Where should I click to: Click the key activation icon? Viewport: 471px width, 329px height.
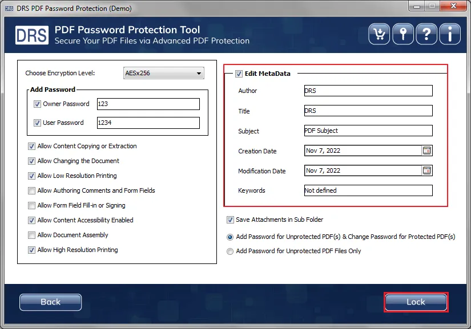coord(403,34)
